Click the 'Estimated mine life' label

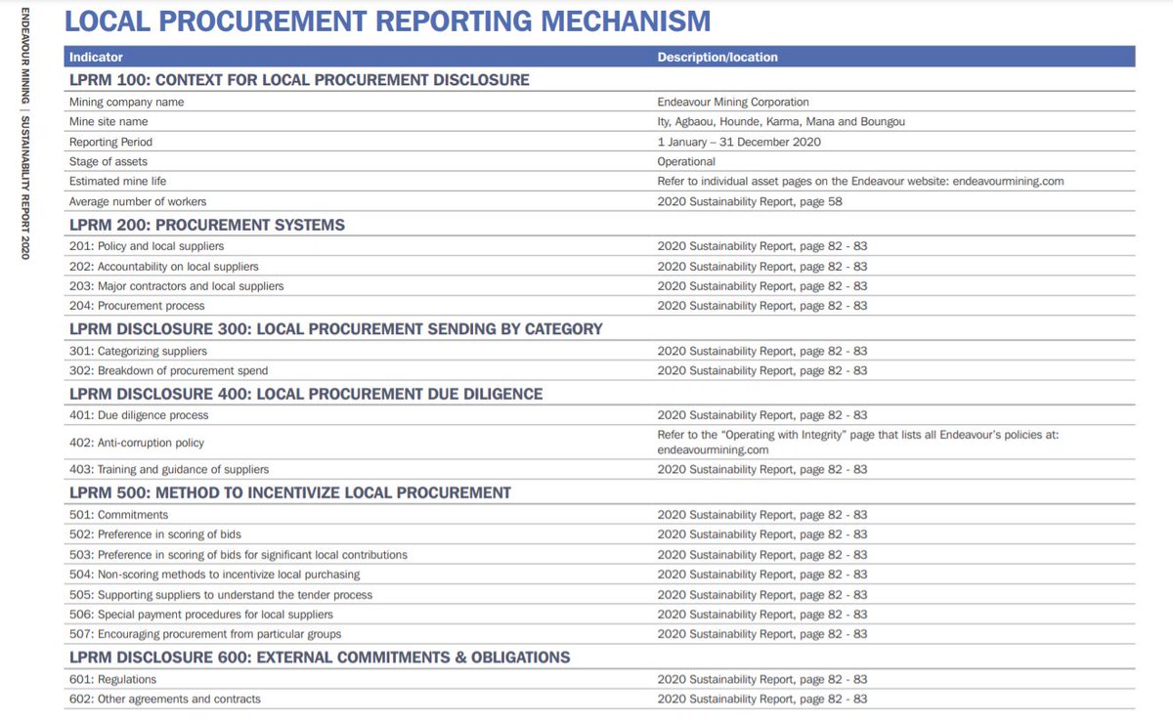coord(117,181)
